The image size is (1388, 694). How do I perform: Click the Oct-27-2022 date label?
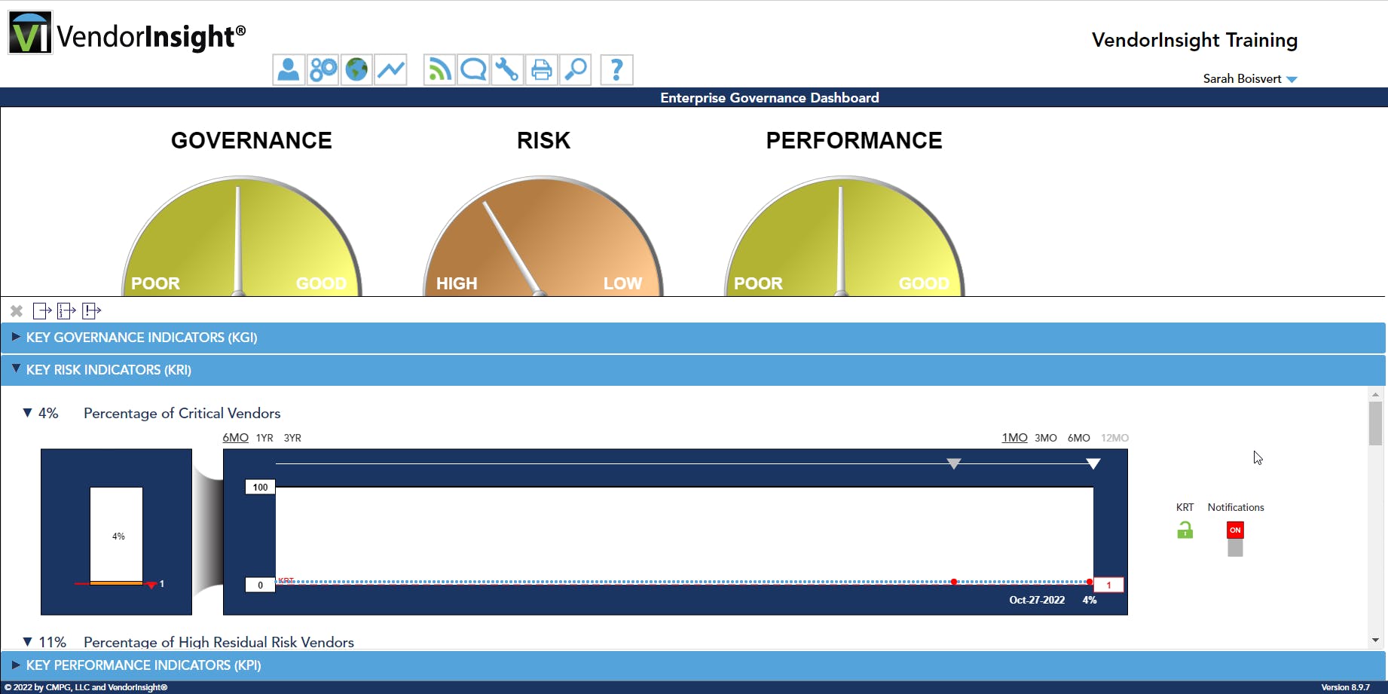tap(1037, 600)
